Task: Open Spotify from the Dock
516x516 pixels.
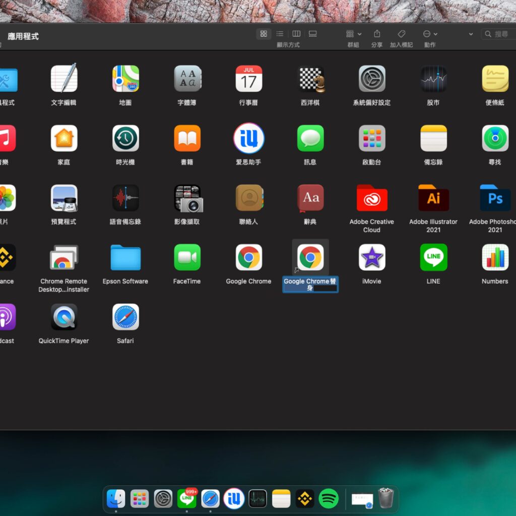Action: 329,498
